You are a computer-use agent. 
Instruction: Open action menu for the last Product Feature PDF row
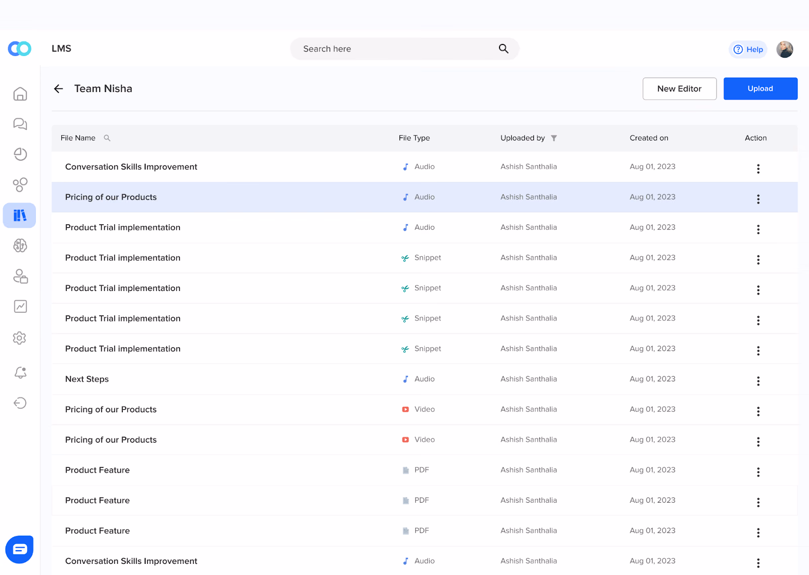[x=758, y=533]
